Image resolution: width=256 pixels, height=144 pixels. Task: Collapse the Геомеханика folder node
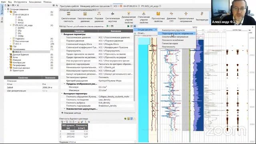pyautogui.click(x=8, y=49)
